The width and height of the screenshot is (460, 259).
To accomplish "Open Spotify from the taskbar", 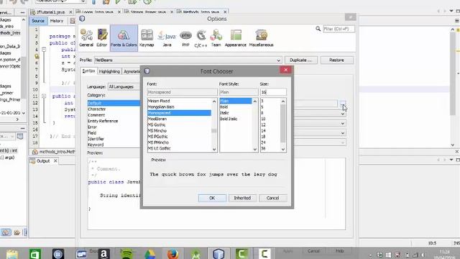I will click(126, 254).
